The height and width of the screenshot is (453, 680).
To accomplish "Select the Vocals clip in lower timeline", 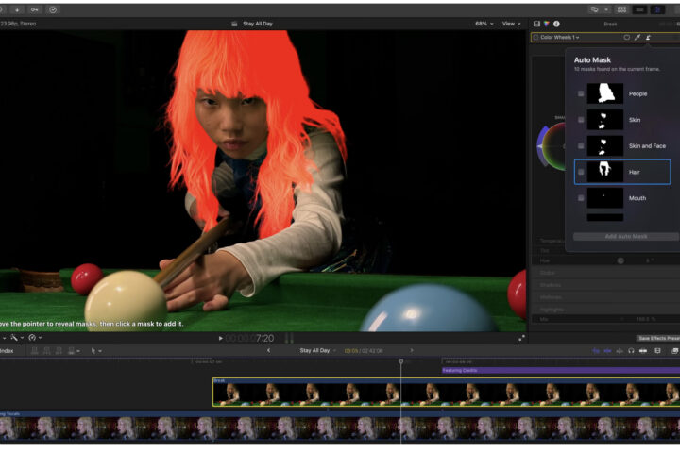I will tap(340, 427).
